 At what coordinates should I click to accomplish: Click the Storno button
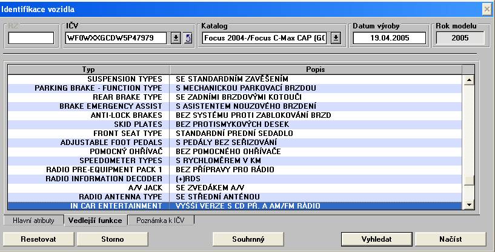[x=113, y=239]
